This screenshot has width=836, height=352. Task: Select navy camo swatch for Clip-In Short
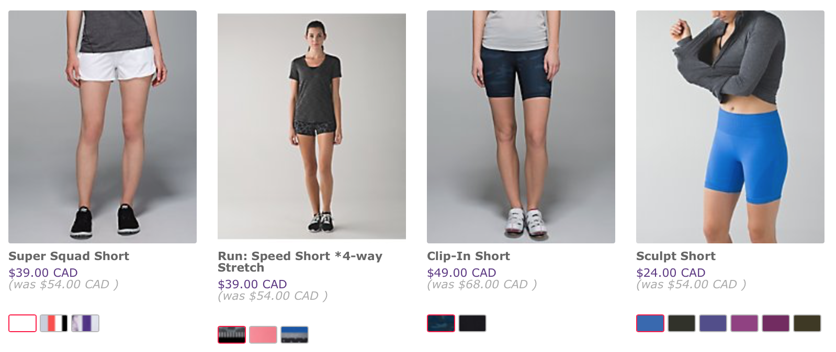coord(441,323)
